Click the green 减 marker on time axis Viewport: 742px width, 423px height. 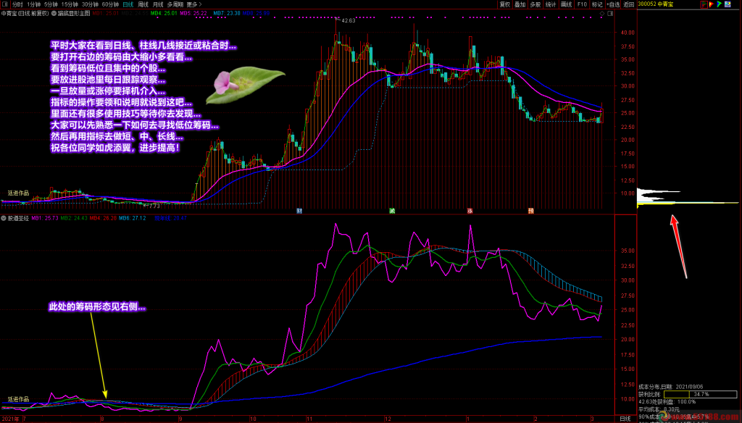(x=392, y=211)
